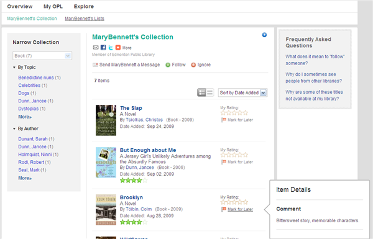
Task: Filter by Dystopias topic
Action: point(29,109)
